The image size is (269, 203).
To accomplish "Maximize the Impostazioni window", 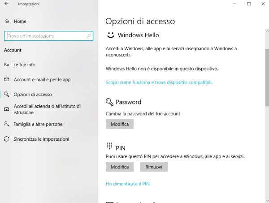I will click(249, 4).
